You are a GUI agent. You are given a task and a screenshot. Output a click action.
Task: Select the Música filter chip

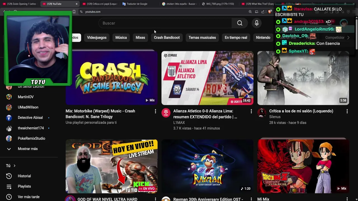point(121,37)
